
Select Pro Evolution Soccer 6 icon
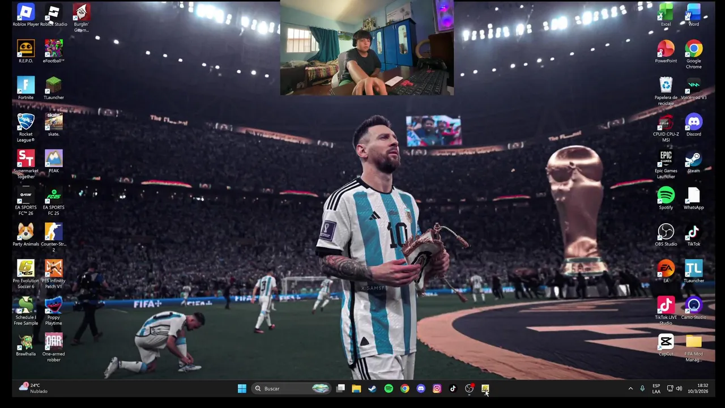[25, 274]
